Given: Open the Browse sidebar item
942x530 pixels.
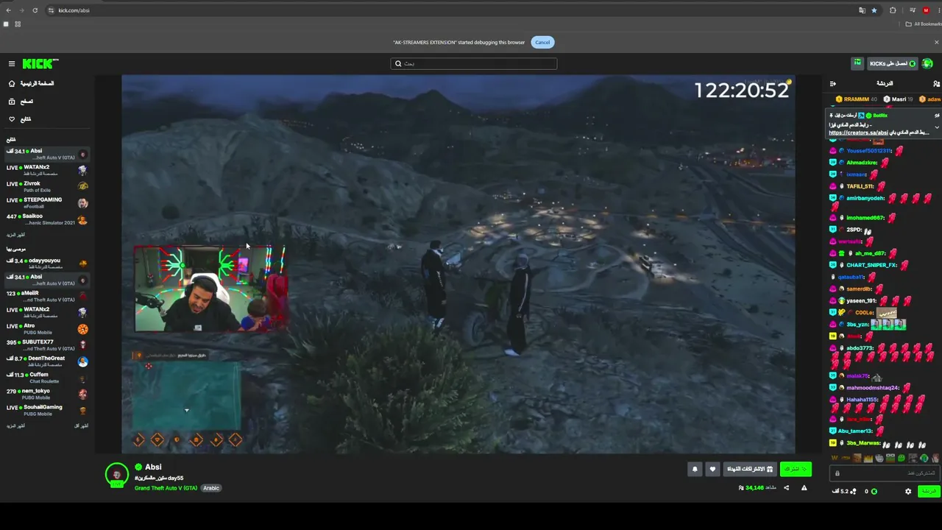Looking at the screenshot, I should tap(22, 102).
